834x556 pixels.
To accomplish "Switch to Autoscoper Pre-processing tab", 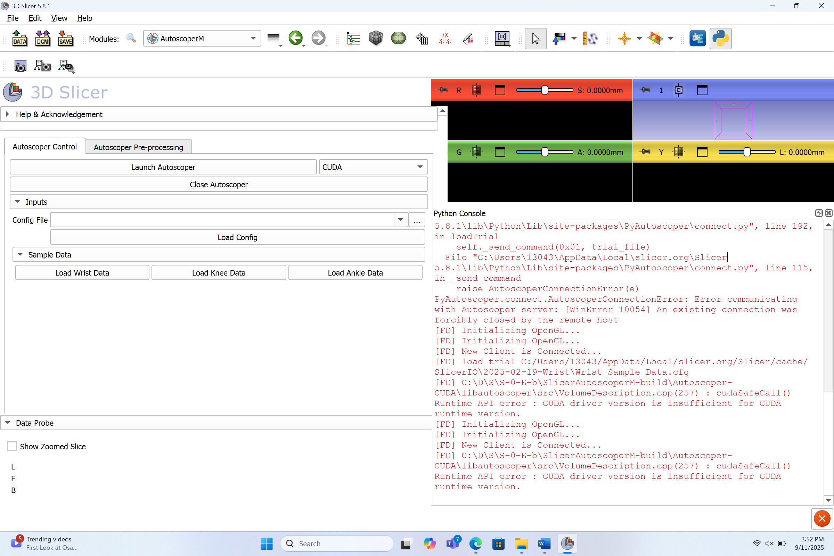I will [138, 147].
